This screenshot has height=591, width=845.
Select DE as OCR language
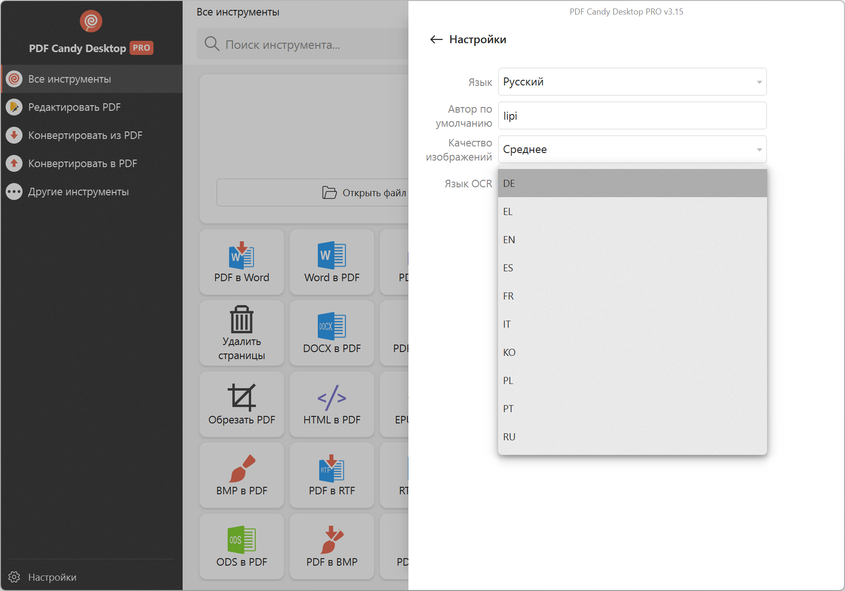[x=632, y=183]
